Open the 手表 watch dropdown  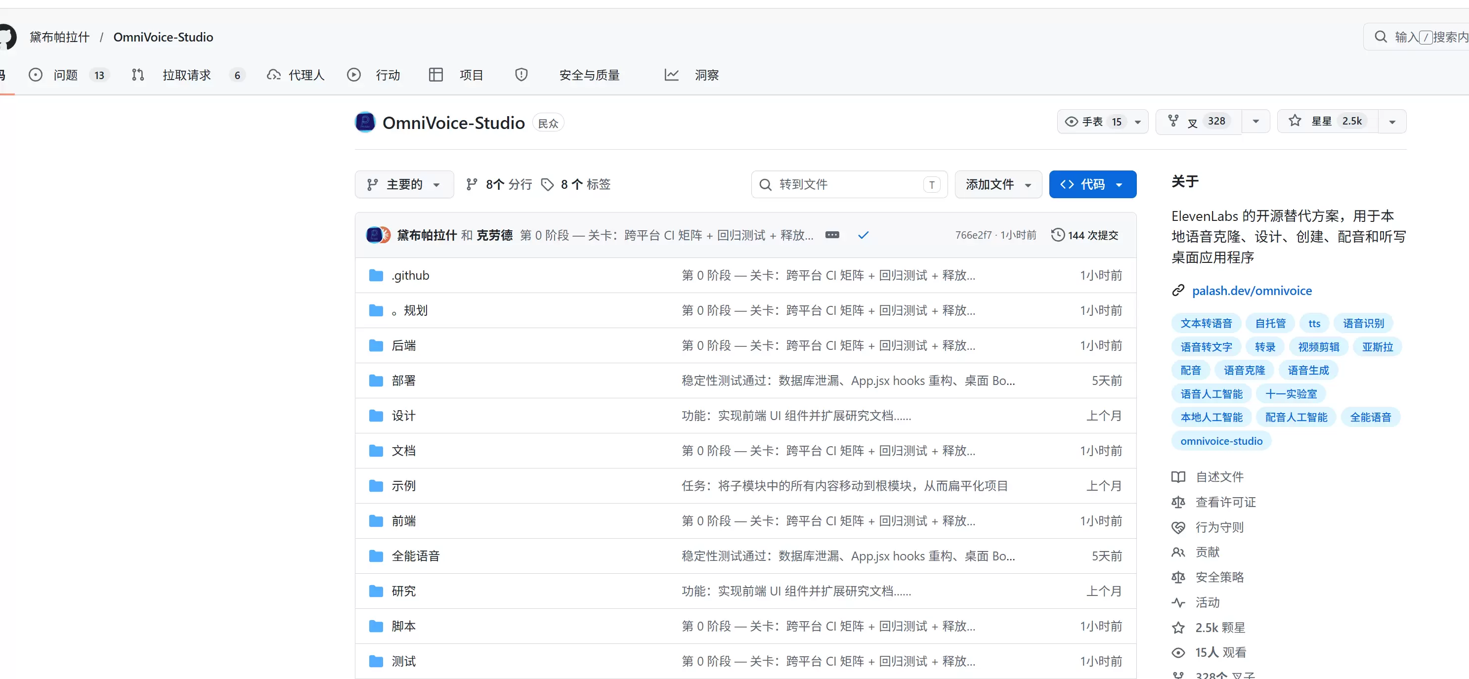click(1102, 122)
